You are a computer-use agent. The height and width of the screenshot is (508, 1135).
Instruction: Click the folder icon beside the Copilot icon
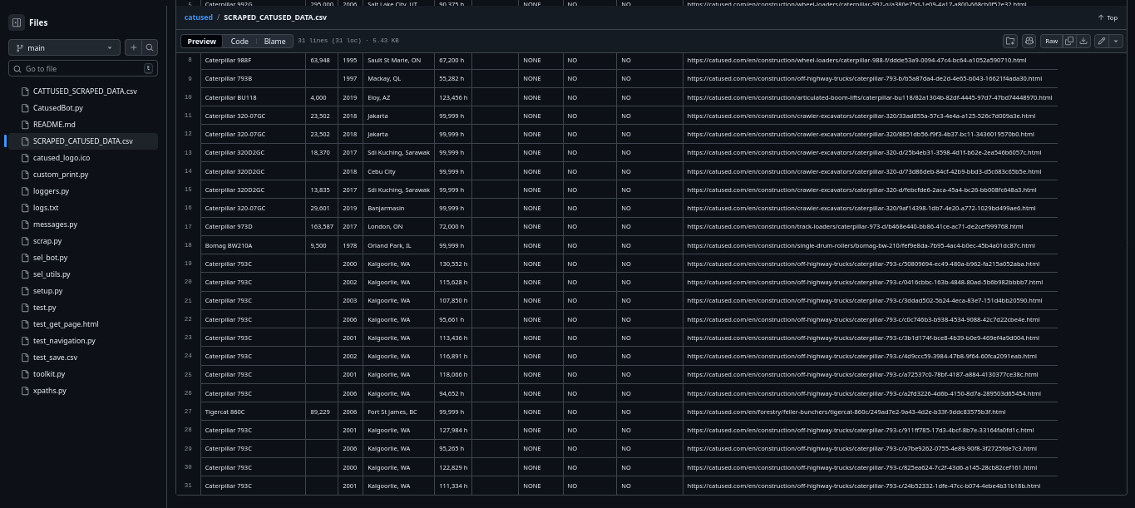[1009, 41]
